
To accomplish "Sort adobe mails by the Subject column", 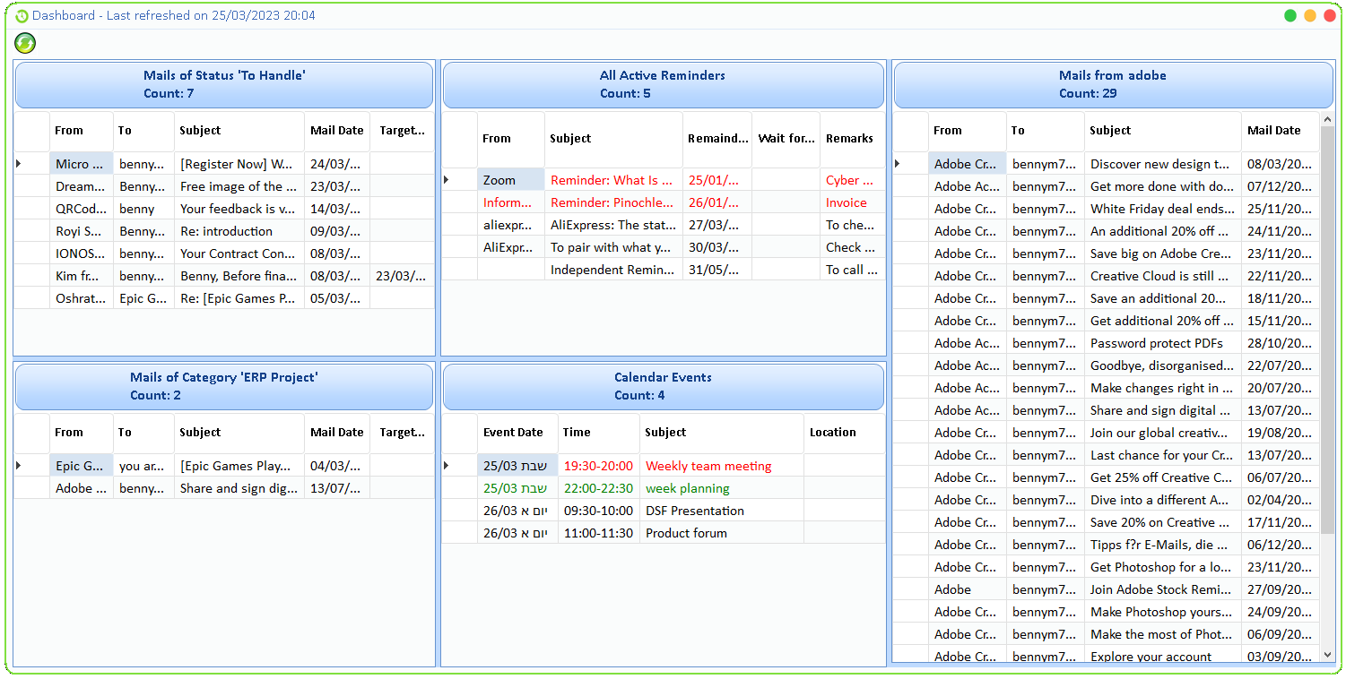I will (x=1161, y=130).
